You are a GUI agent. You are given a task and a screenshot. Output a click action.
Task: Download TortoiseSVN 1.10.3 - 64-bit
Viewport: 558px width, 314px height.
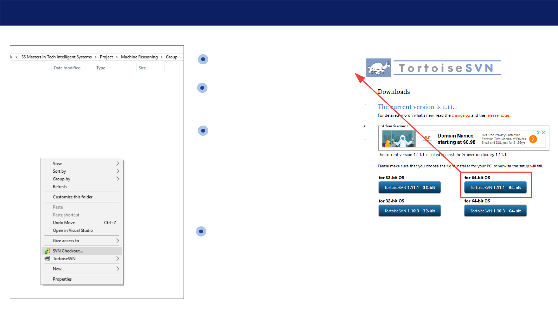[x=495, y=211]
